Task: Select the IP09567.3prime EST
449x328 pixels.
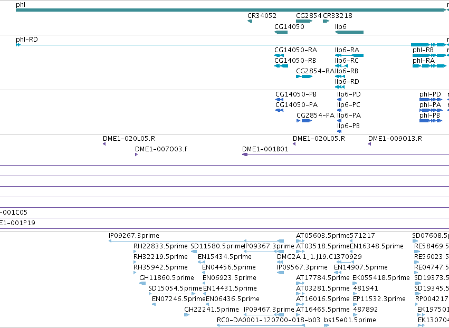Action: pyautogui.click(x=280, y=273)
